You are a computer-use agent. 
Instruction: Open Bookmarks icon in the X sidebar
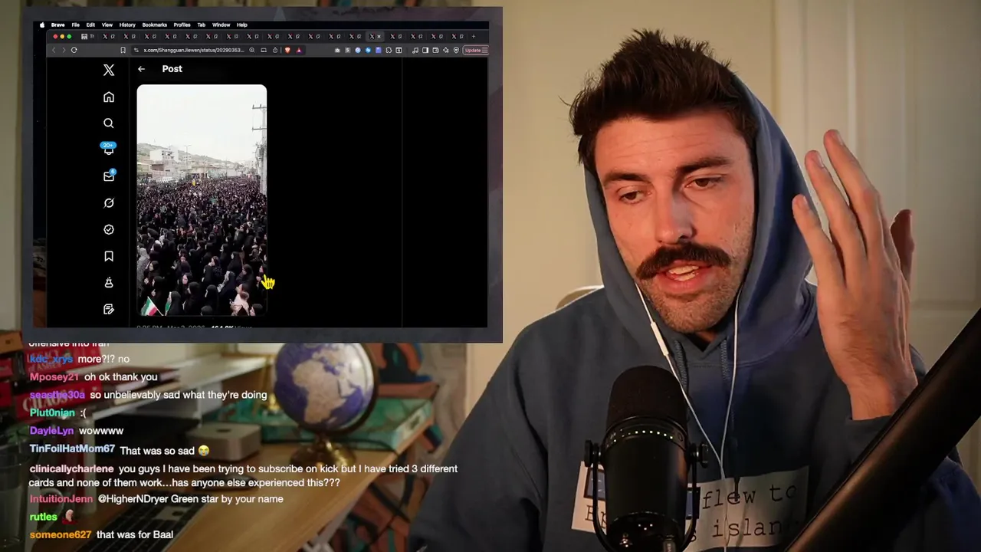point(109,256)
